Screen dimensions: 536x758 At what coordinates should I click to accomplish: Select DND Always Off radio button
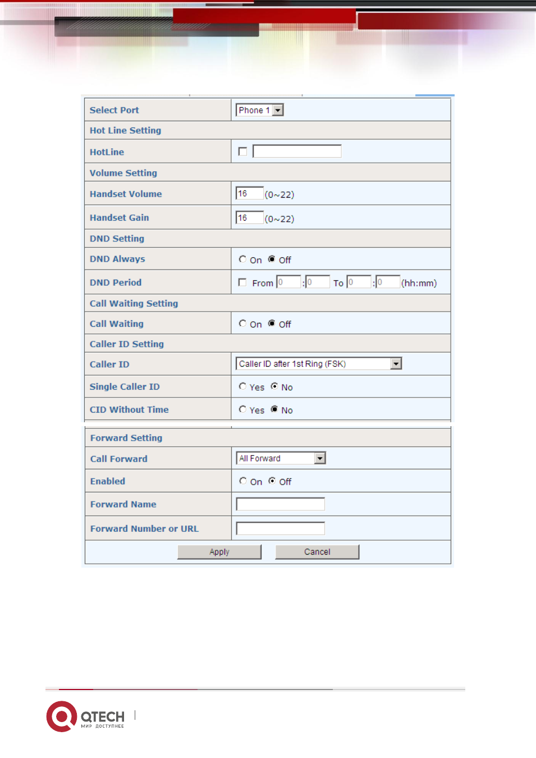pyautogui.click(x=272, y=259)
